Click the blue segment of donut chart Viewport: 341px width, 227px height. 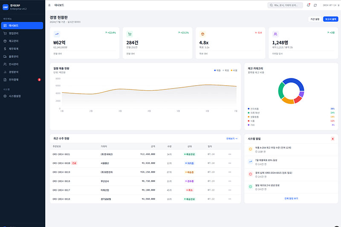pyautogui.click(x=295, y=81)
